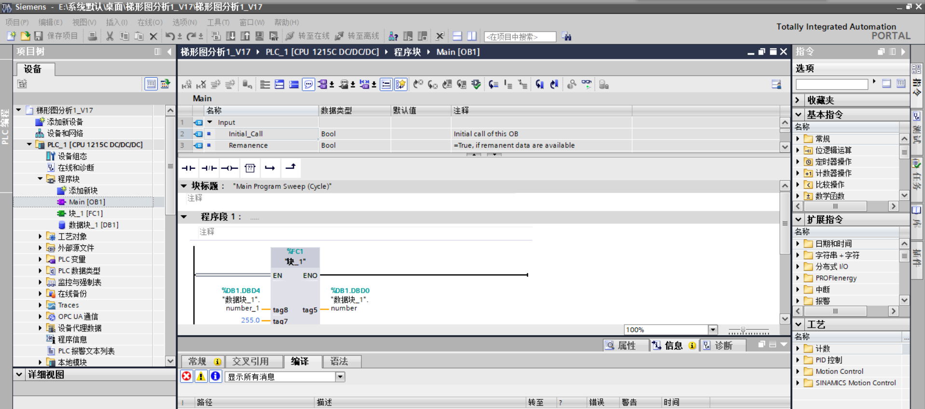
Task: Go offline with 转至离线
Action: click(357, 36)
